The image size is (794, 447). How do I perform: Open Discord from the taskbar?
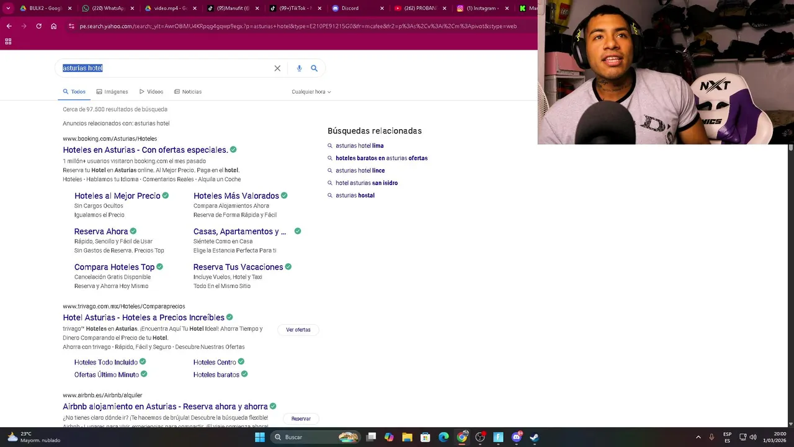click(517, 437)
